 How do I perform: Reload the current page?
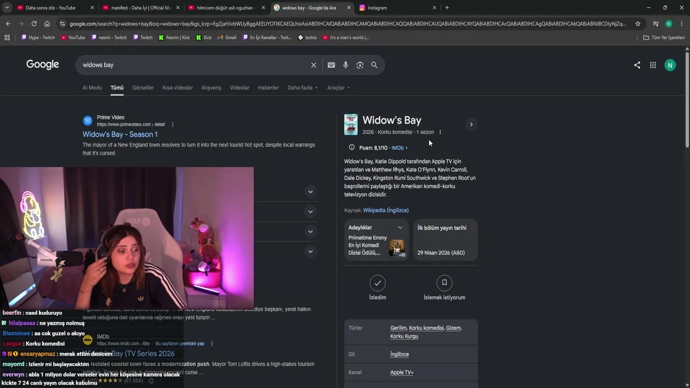pos(34,24)
